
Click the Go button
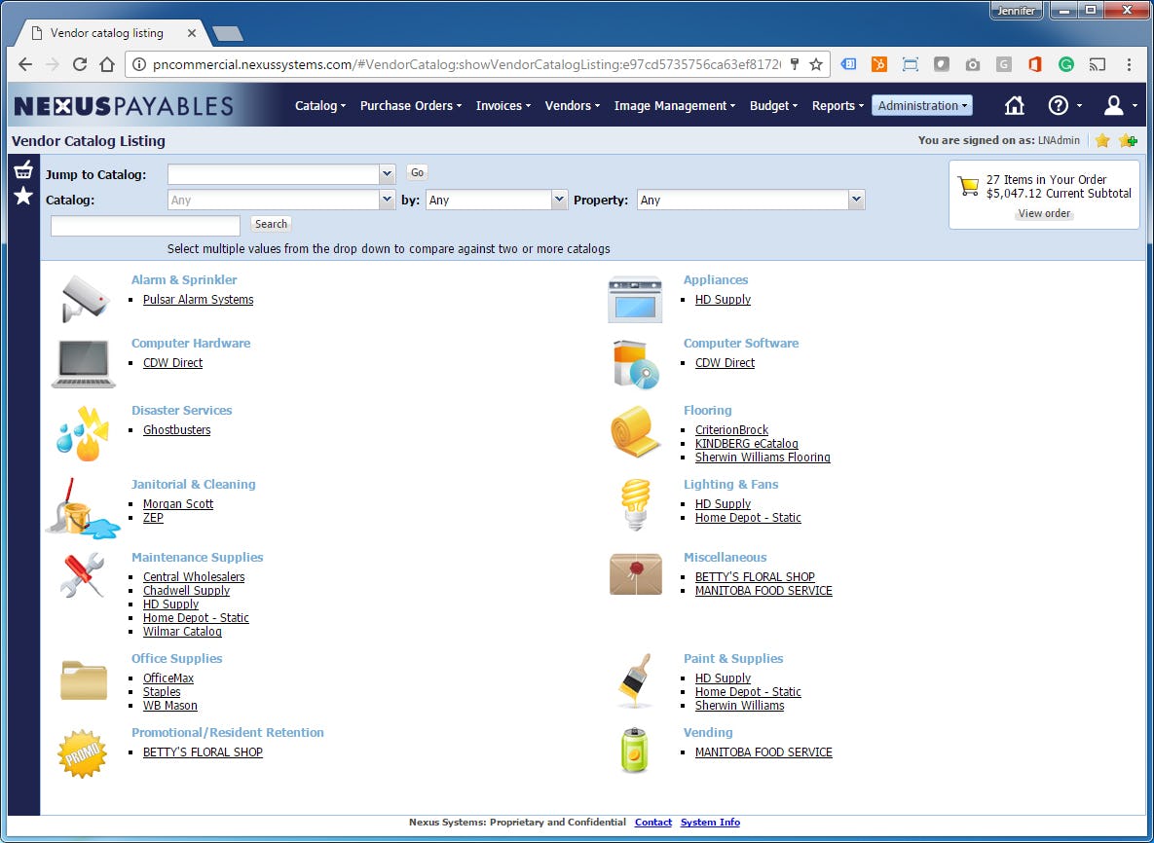[x=418, y=172]
